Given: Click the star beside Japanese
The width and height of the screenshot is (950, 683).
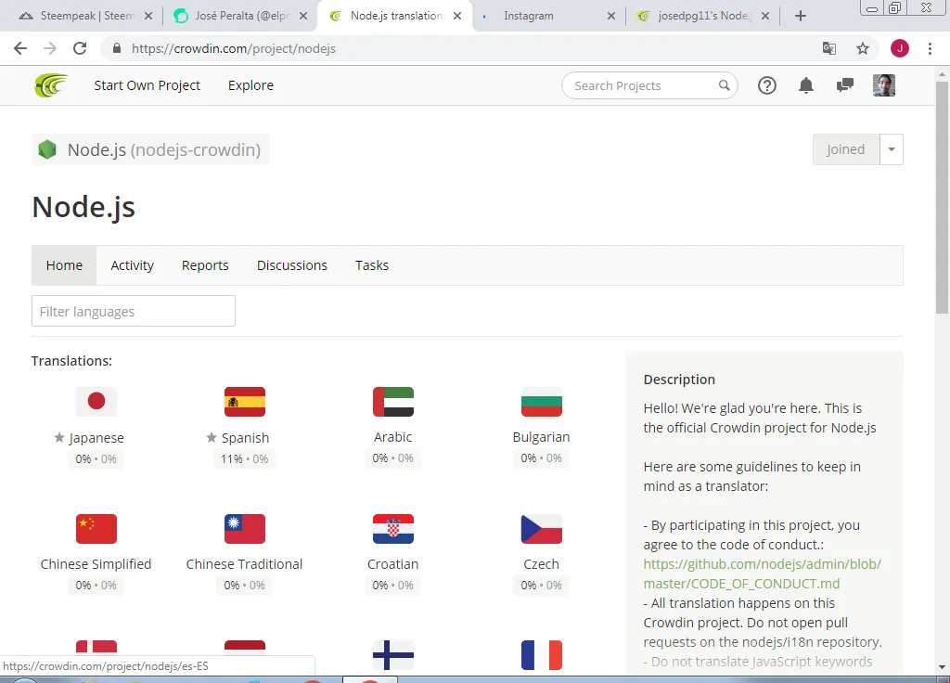Looking at the screenshot, I should [x=59, y=437].
